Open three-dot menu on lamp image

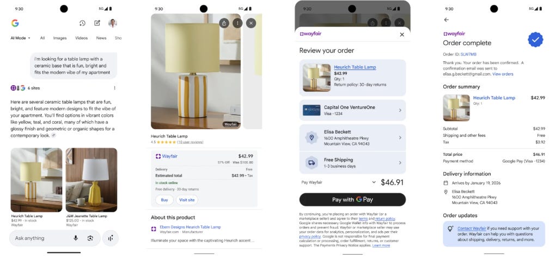pyautogui.click(x=237, y=23)
